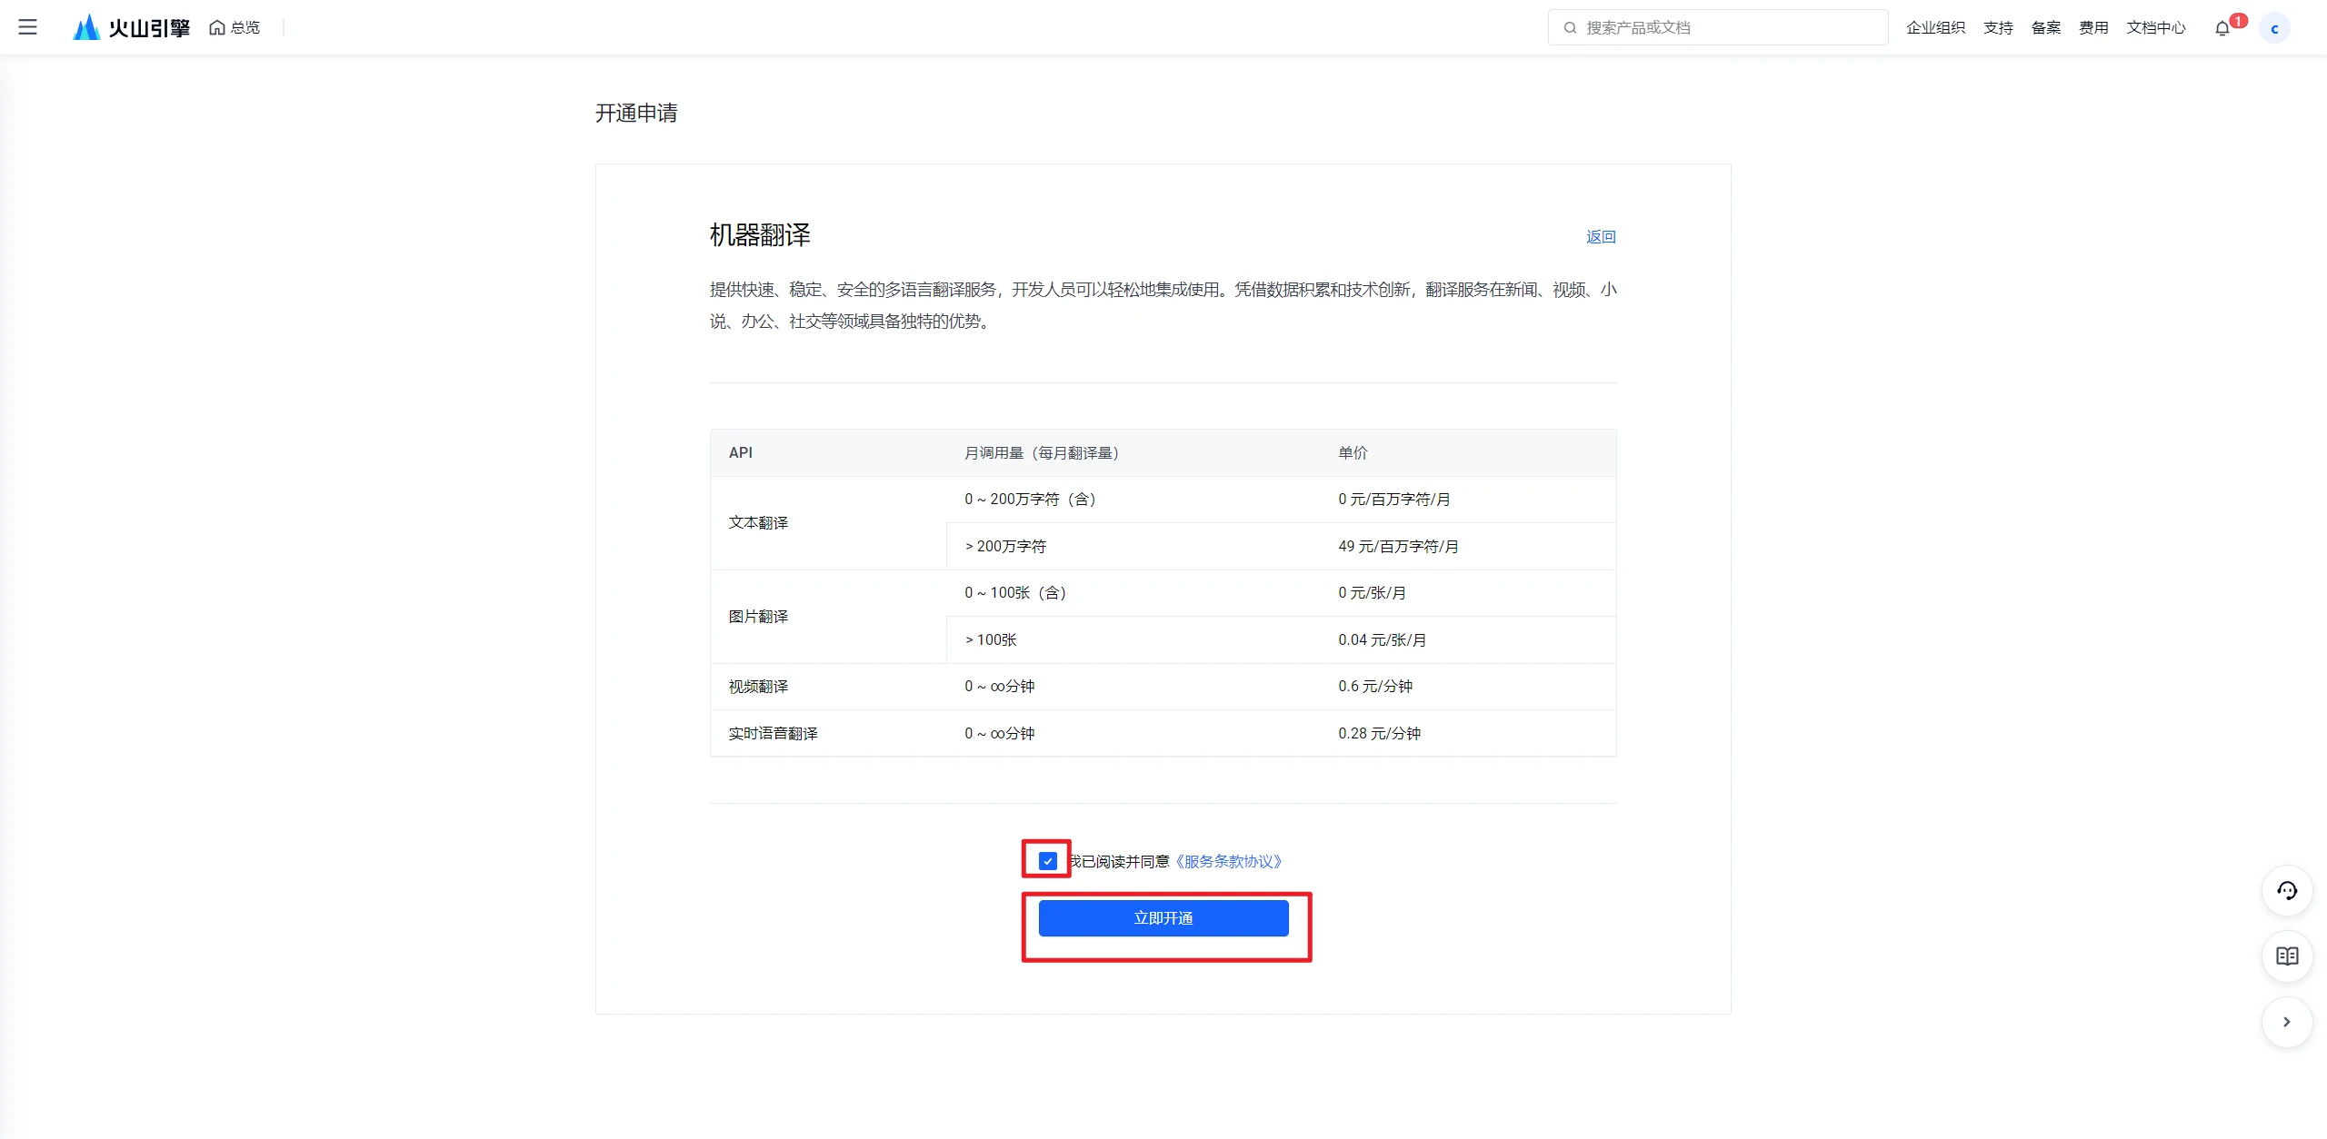This screenshot has width=2327, height=1139.
Task: Click the 立即开通 activation button
Action: [x=1164, y=917]
